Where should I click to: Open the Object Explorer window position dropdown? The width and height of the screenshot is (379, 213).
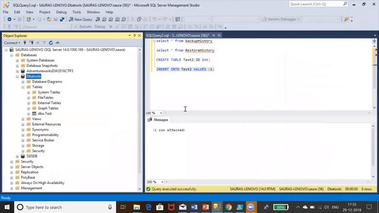tap(130, 35)
